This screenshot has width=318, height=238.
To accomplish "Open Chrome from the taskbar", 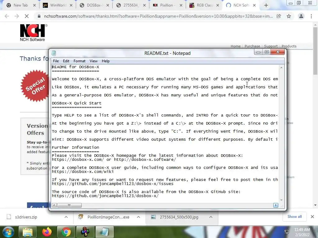I will 66,232.
